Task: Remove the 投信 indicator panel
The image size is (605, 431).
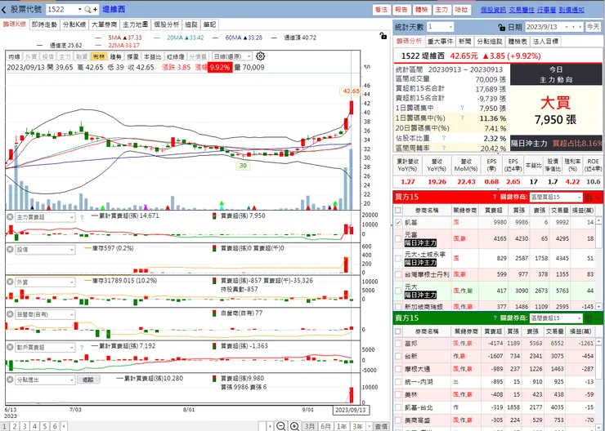Action: (x=10, y=250)
